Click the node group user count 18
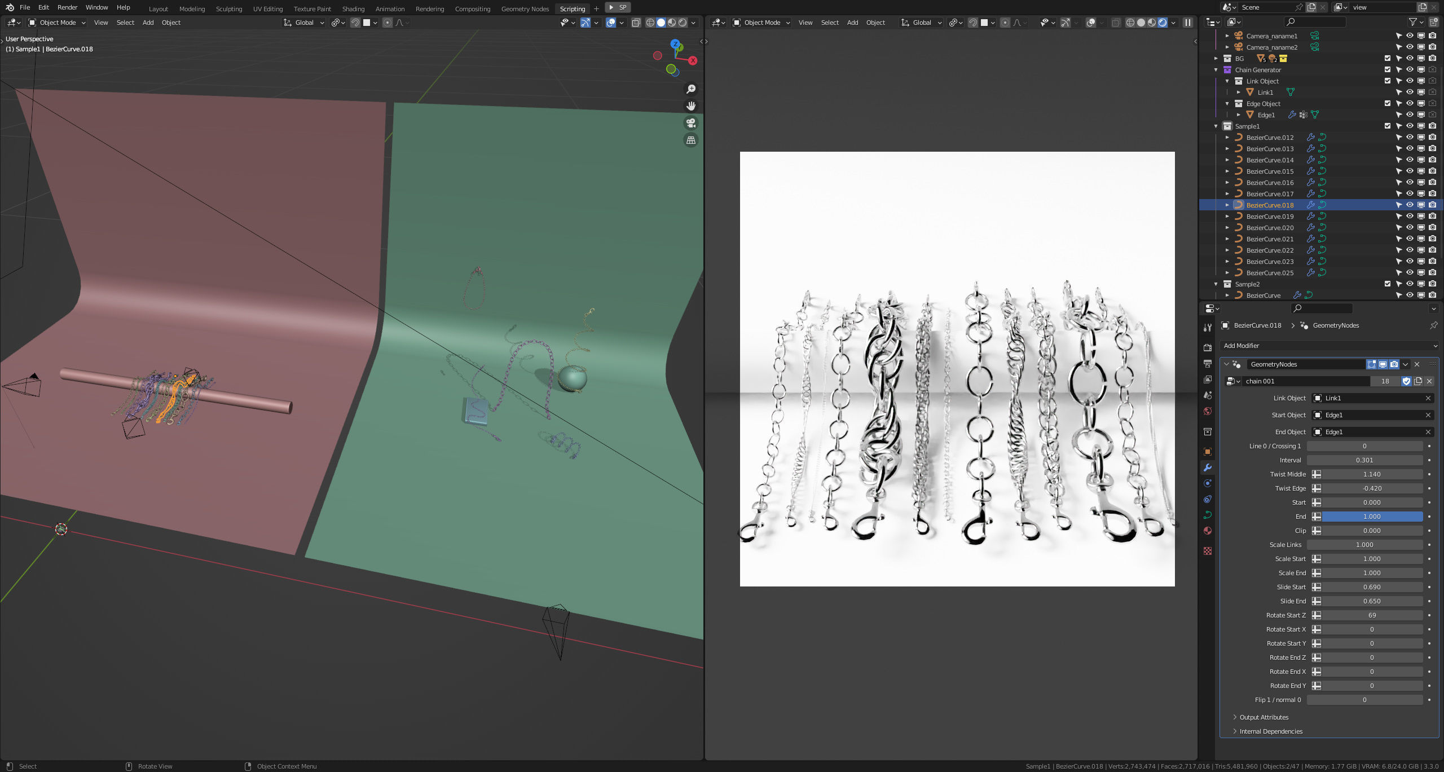Viewport: 1444px width, 772px height. [1385, 381]
